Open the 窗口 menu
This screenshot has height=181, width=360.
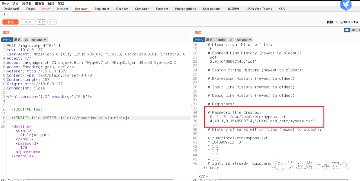(51, 3)
